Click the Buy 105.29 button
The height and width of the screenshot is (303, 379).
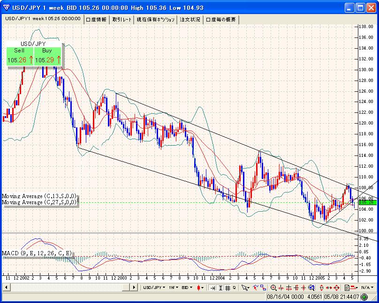tap(47, 56)
